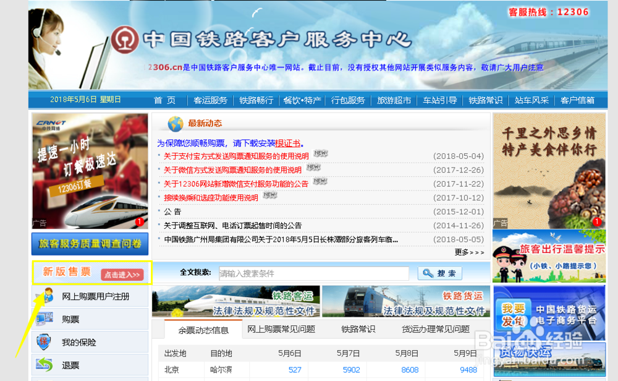
Task: Click the China Railway red logo
Action: [125, 40]
